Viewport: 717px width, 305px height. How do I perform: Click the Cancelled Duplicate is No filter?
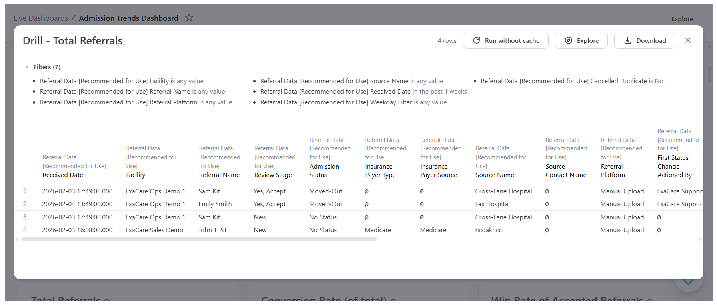[x=572, y=81]
